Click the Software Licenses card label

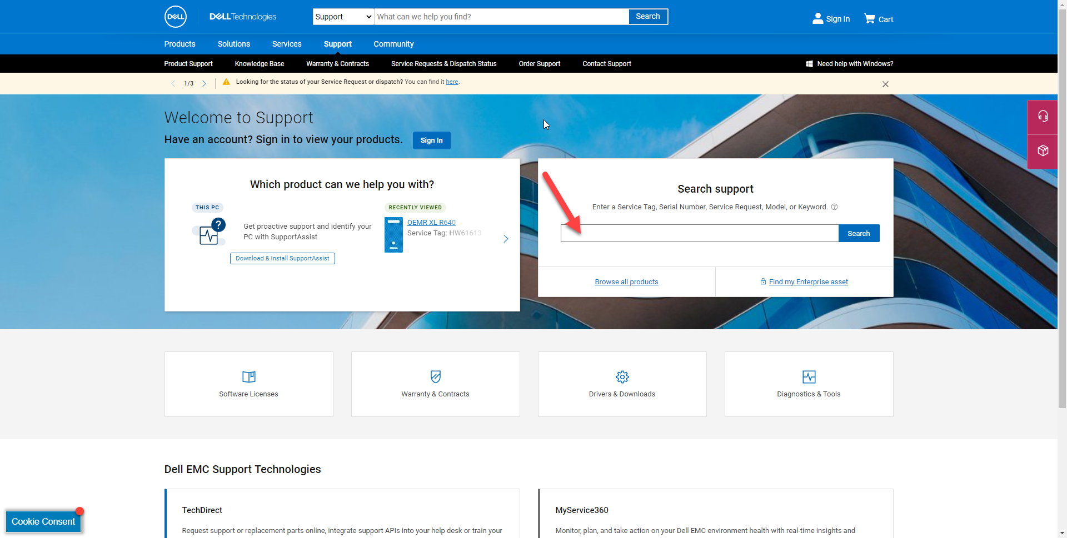point(248,394)
